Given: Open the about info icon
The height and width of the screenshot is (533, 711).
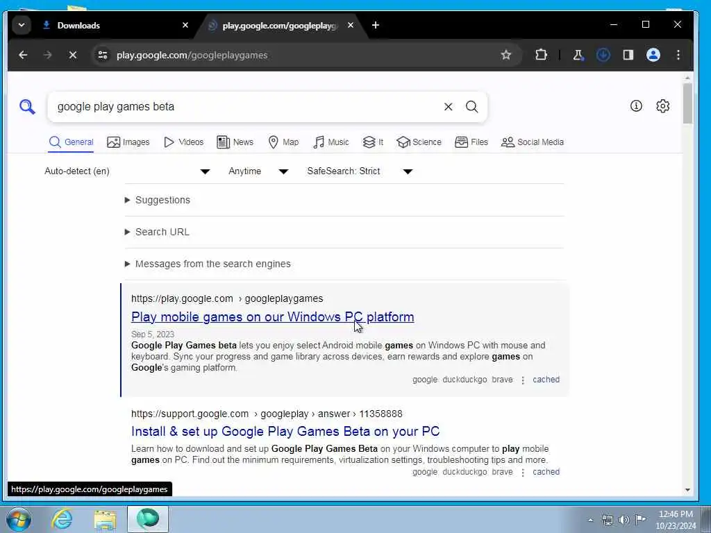Looking at the screenshot, I should (636, 106).
